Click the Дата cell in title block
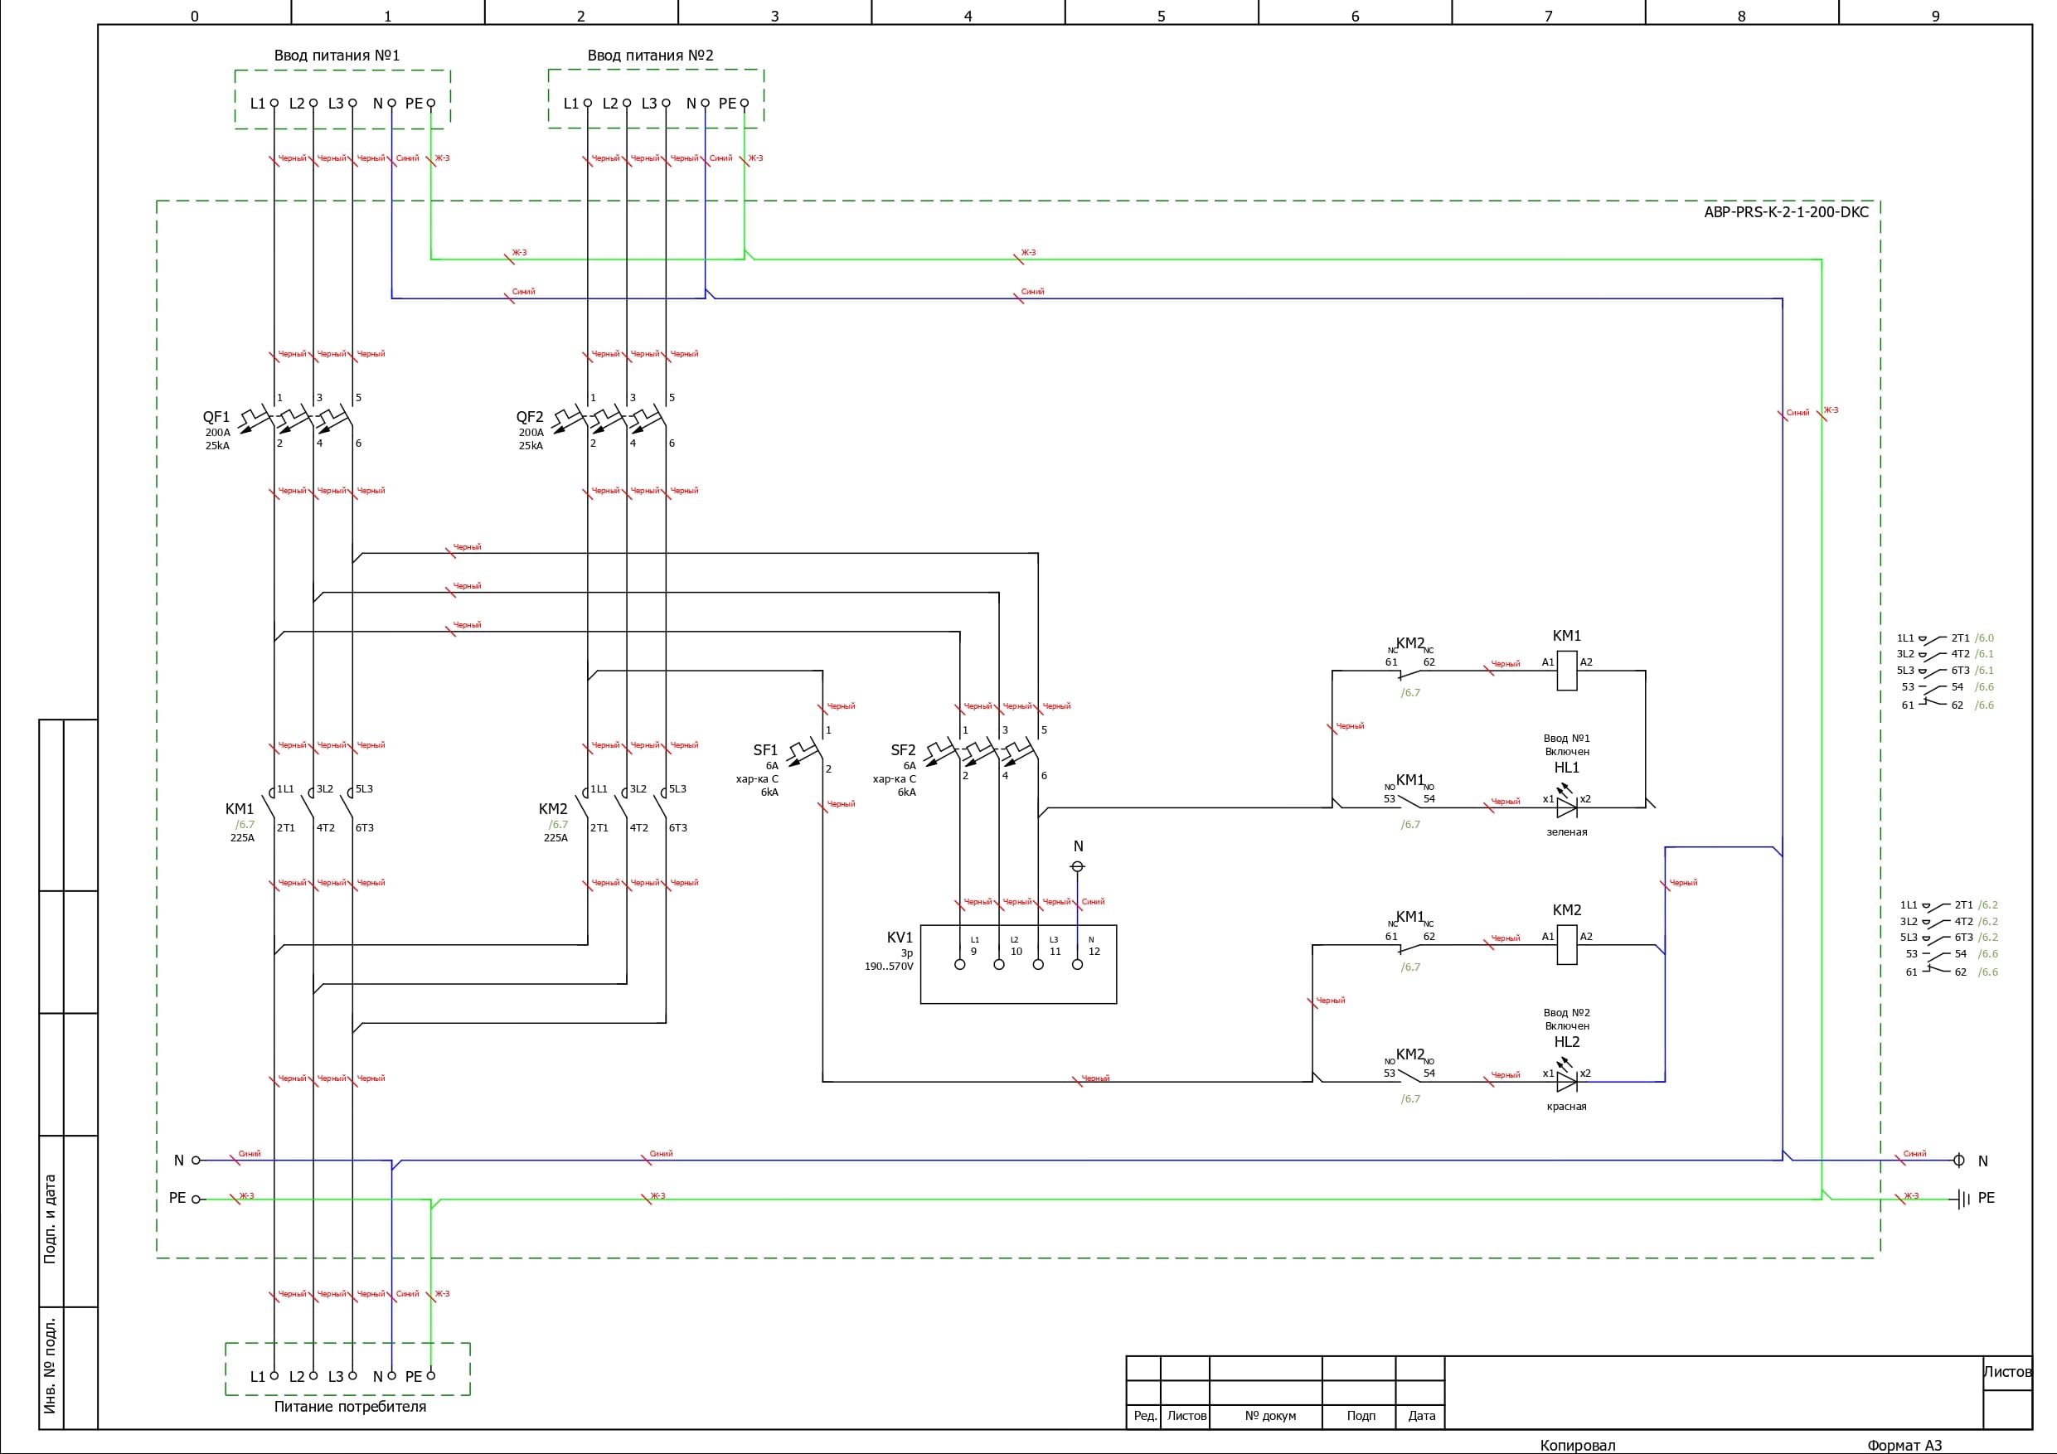 [x=1421, y=1417]
